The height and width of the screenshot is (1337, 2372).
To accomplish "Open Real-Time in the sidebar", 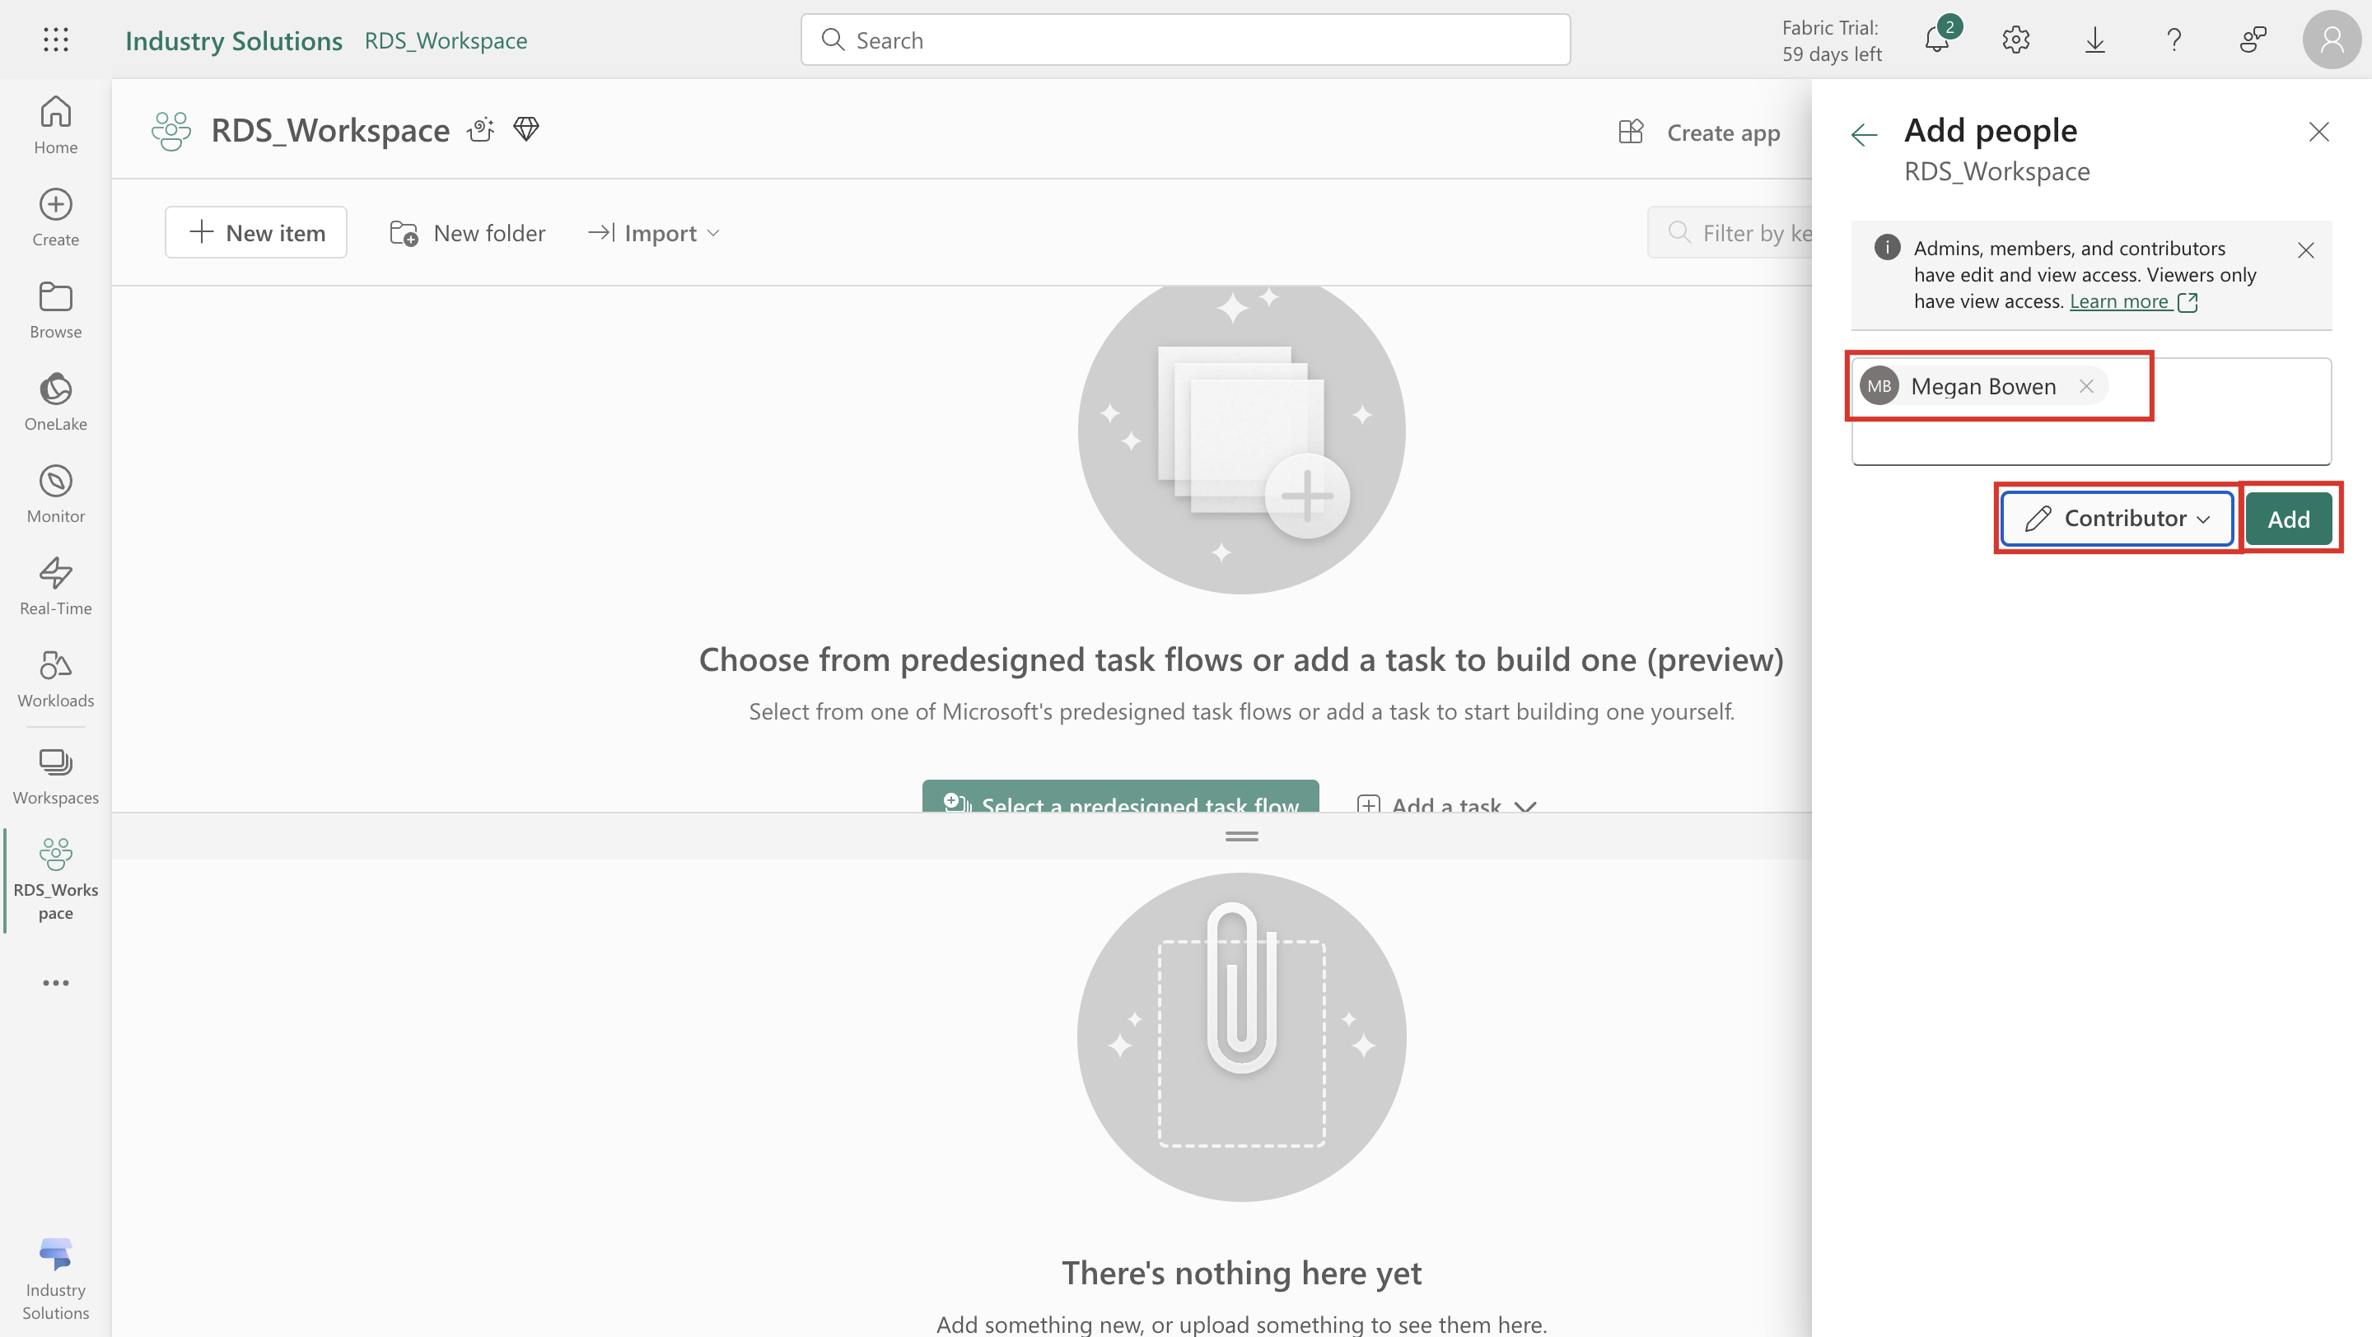I will (x=55, y=585).
